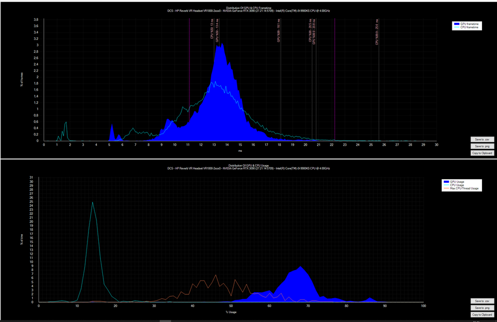Click the 3.8 tick on frametime y-axis
Screen dimensions: 497x322
[x=36, y=20]
